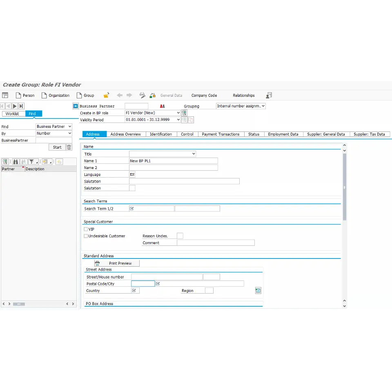
Task: Open an existing business partner via folder icon
Action: pyautogui.click(x=107, y=95)
